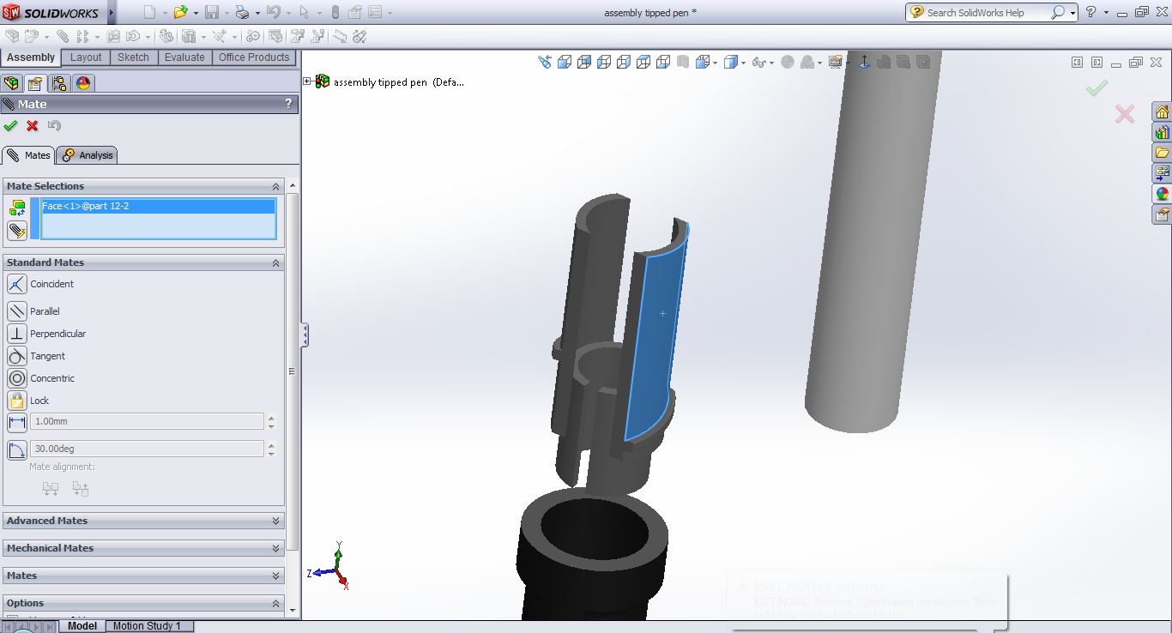
Task: Expand the assembly tipped pen tree node
Action: (307, 81)
